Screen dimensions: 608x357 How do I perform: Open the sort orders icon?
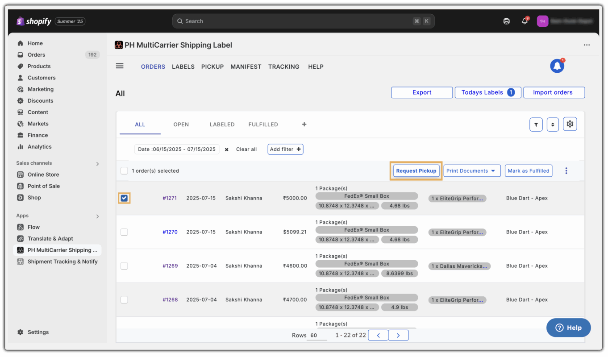553,125
